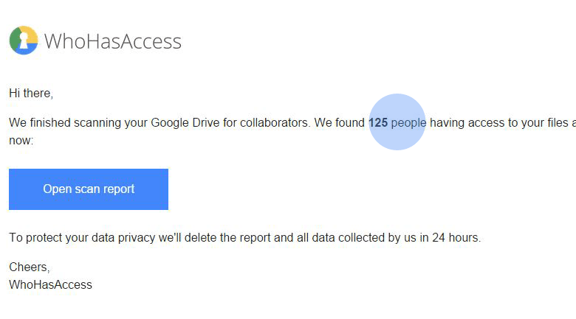The height and width of the screenshot is (319, 576).
Task: Click the "Cheers," sign-off line
Action: 30,267
